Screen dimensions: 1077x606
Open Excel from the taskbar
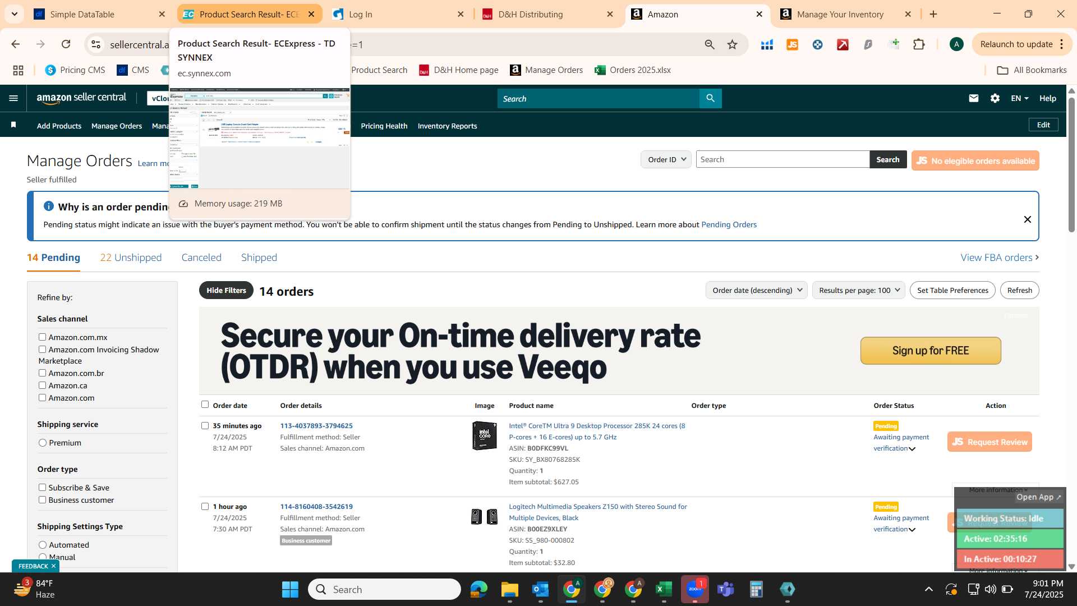[664, 589]
